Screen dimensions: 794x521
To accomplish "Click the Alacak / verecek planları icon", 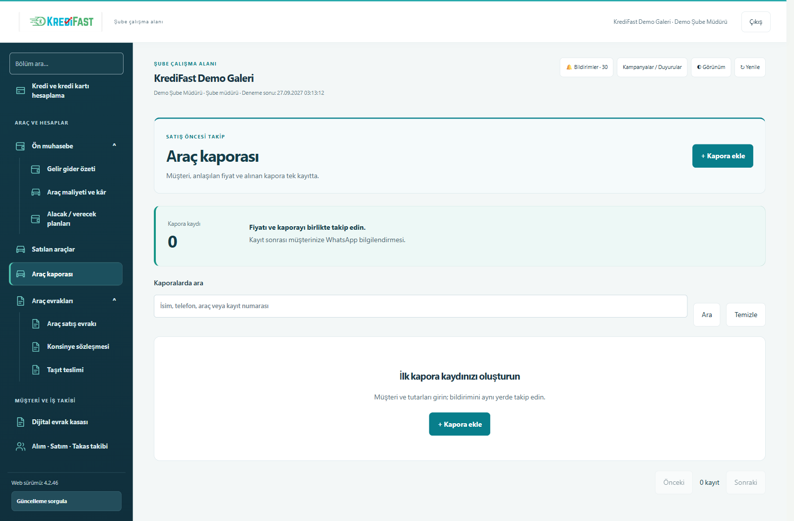I will (x=36, y=219).
